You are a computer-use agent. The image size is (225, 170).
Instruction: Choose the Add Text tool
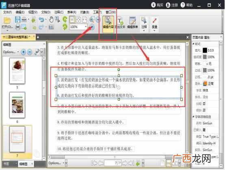[120, 23]
